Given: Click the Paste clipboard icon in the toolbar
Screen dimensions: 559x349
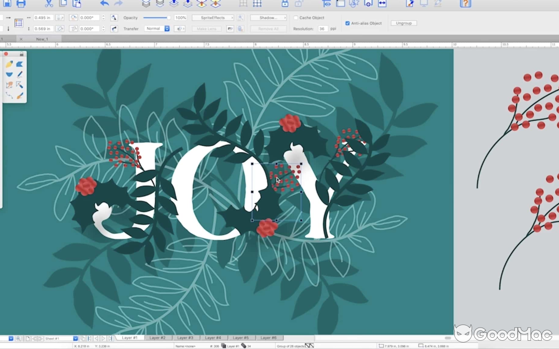Looking at the screenshot, I should tap(77, 4).
